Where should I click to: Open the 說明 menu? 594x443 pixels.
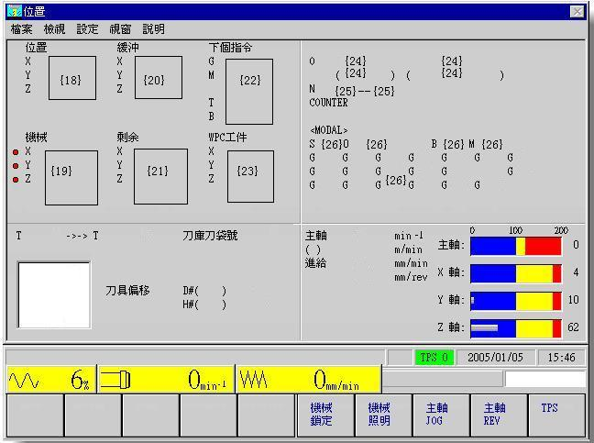click(x=153, y=29)
